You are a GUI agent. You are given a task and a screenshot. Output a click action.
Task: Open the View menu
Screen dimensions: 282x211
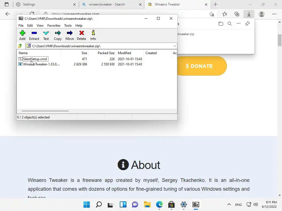(40, 26)
